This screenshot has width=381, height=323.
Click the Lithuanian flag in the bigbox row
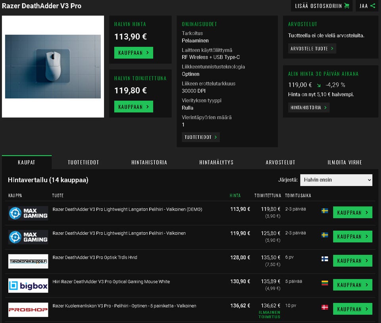(325, 283)
